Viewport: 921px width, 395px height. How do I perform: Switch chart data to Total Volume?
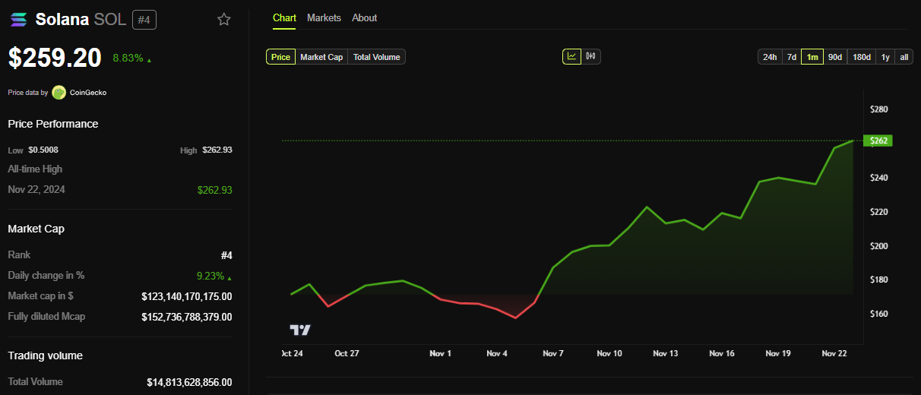coord(376,57)
